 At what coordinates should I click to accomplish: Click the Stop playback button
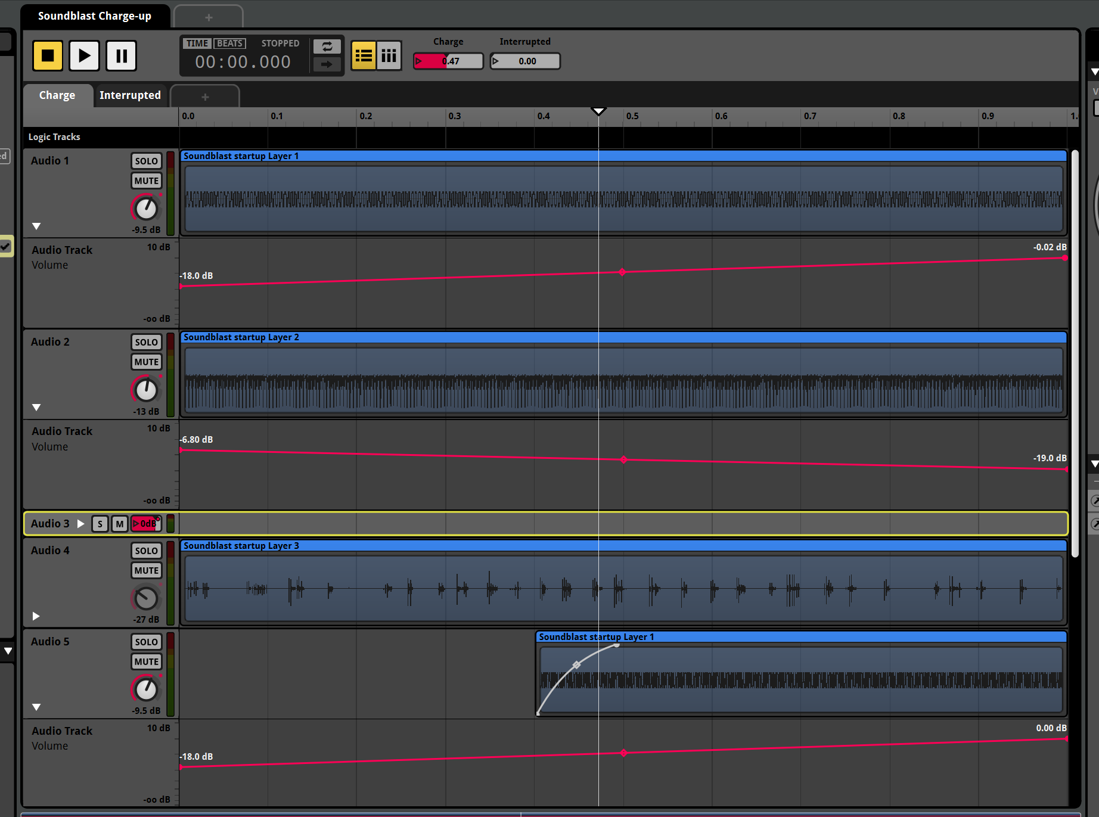point(48,56)
